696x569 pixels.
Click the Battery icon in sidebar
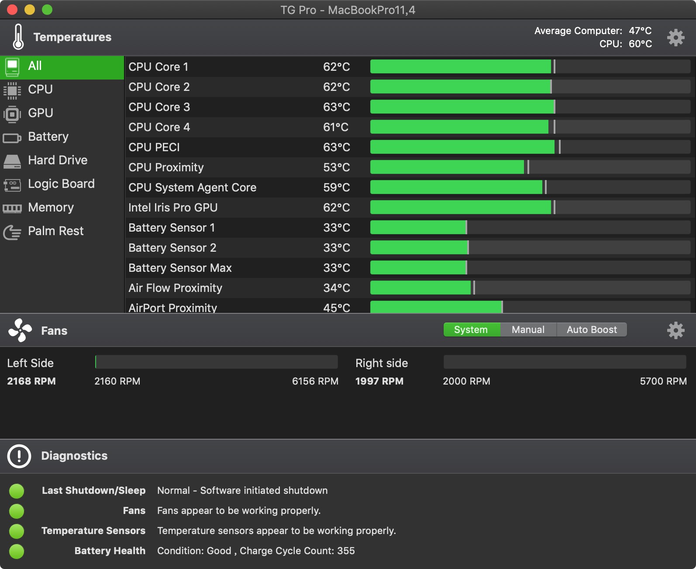coord(12,138)
